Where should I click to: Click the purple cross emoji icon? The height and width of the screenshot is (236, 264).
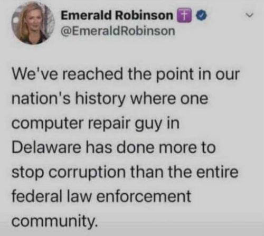[x=184, y=15]
